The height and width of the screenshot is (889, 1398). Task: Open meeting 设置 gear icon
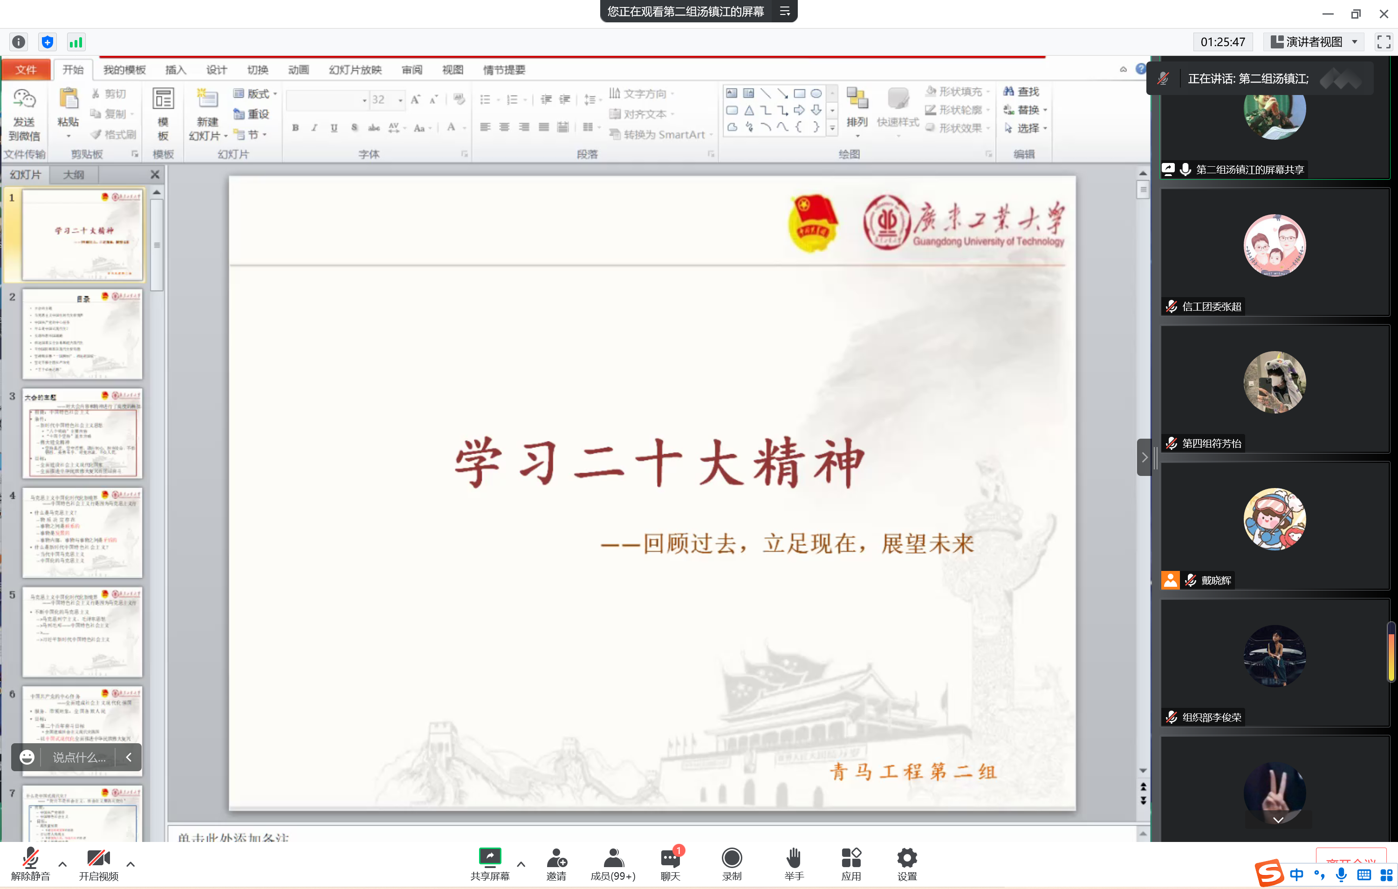point(907,858)
